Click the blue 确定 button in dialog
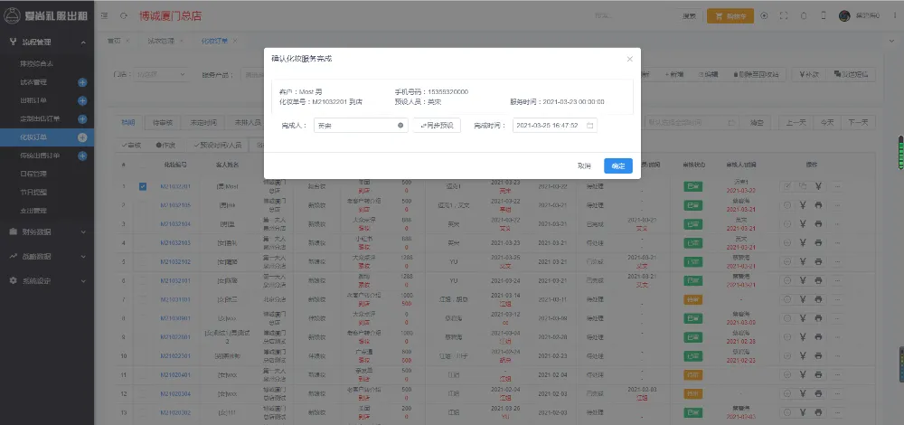Screen dimensions: 904x425 [x=617, y=165]
